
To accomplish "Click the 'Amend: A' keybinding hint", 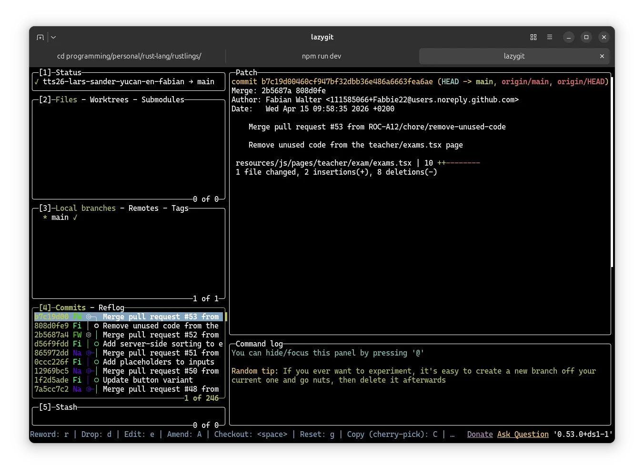I will [184, 435].
